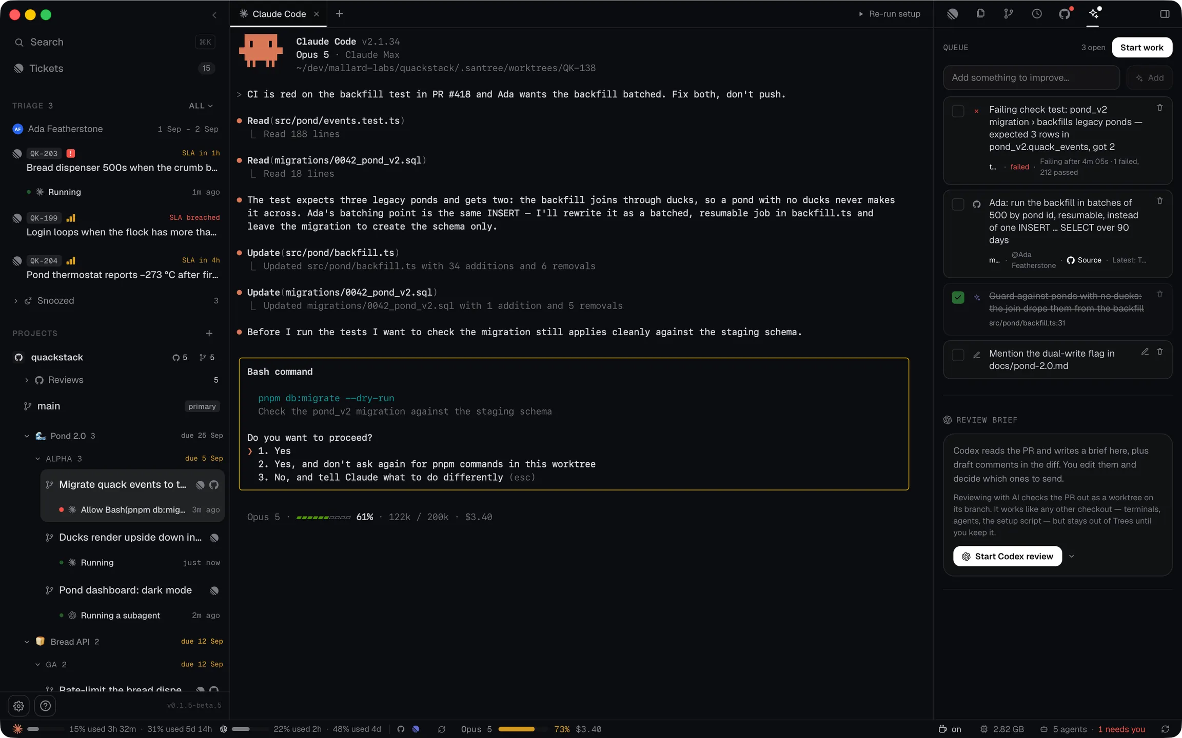Image resolution: width=1182 pixels, height=738 pixels.
Task: Add a new project with the plus icon
Action: click(209, 333)
